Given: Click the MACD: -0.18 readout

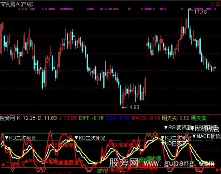Looking at the screenshot, I should point(146,118).
